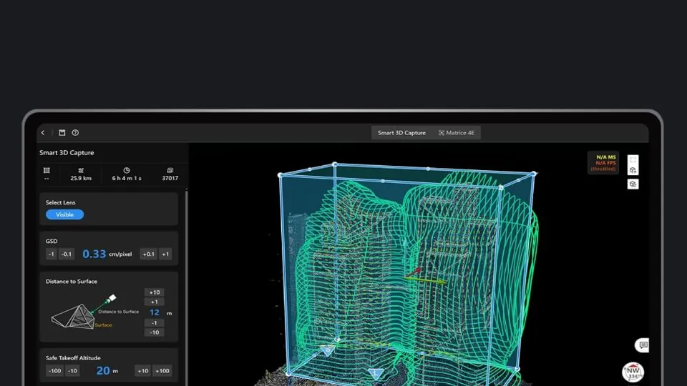This screenshot has width=687, height=386.
Task: Increase Distance to Surface by 10
Action: [155, 292]
